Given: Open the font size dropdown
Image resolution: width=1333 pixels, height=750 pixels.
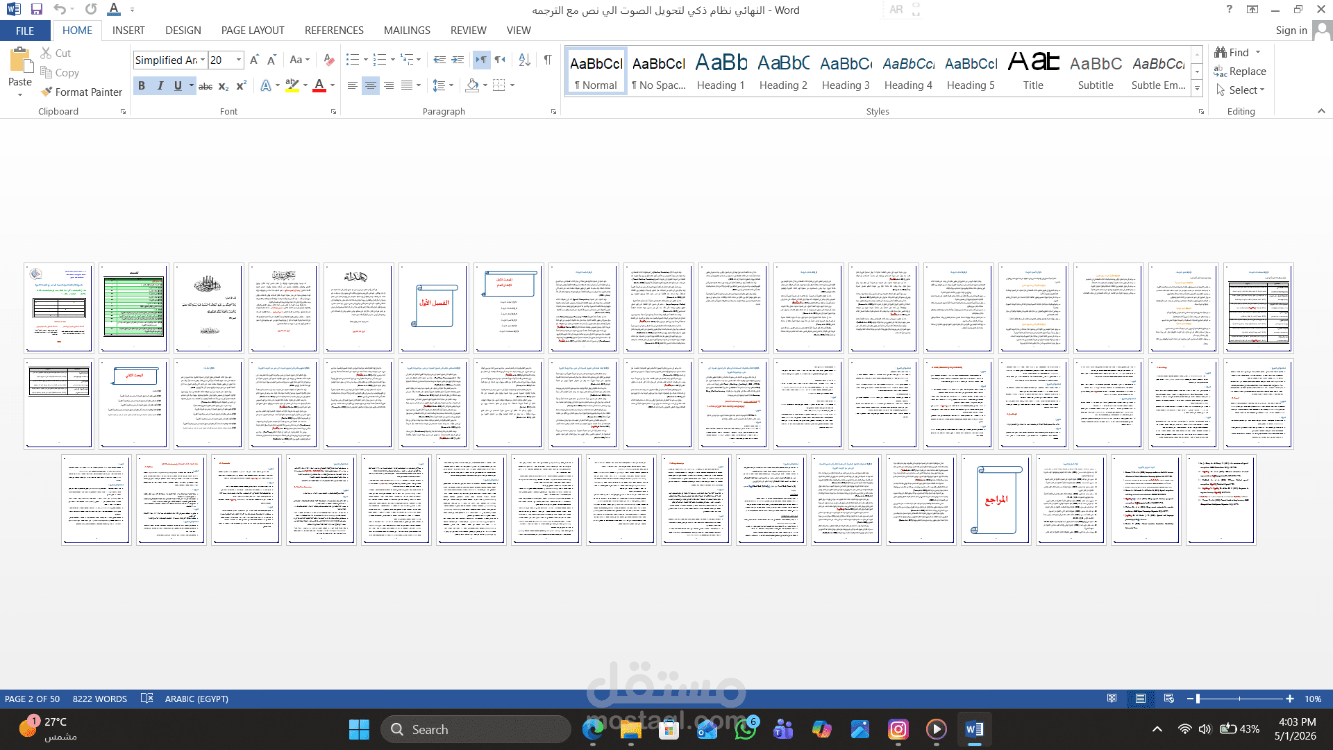Looking at the screenshot, I should click(x=239, y=60).
